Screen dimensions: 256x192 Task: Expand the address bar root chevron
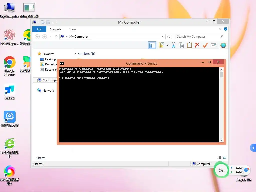click(x=66, y=37)
